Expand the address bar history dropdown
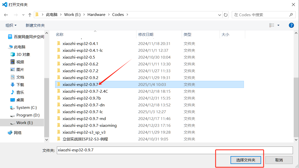The image size is (299, 168). 220,15
